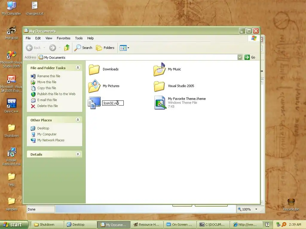Open the Help menu
Screen dimensions: 306x229
(90, 38)
